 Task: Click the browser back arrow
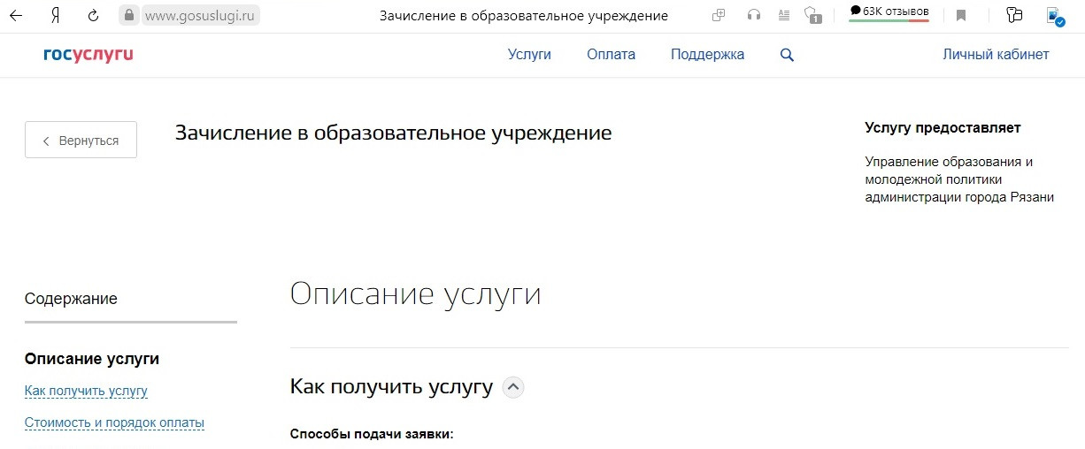[x=16, y=15]
